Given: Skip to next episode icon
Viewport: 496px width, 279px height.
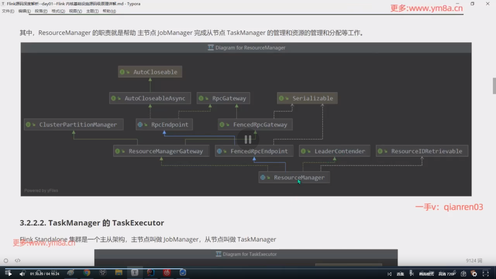Looking at the screenshot, I should click(412, 274).
